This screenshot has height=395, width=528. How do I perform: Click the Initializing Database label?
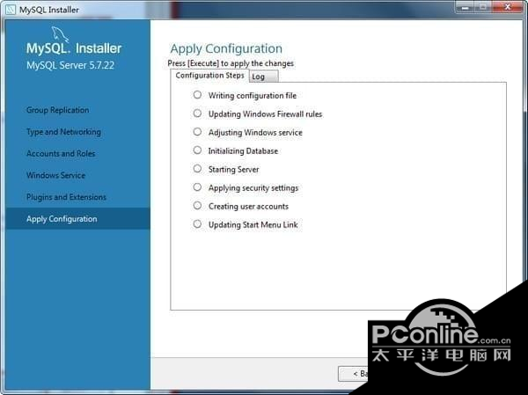click(x=243, y=150)
